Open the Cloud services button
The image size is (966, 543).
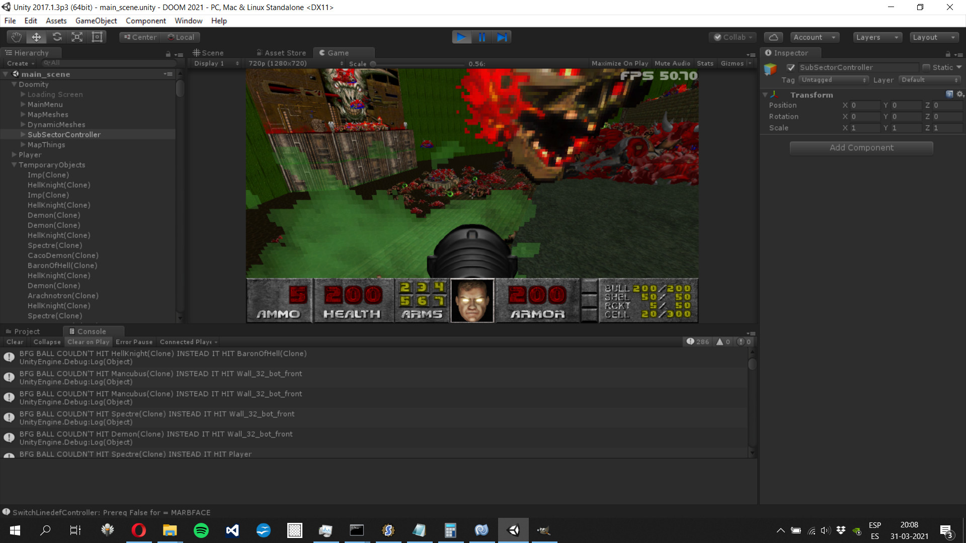coord(773,37)
